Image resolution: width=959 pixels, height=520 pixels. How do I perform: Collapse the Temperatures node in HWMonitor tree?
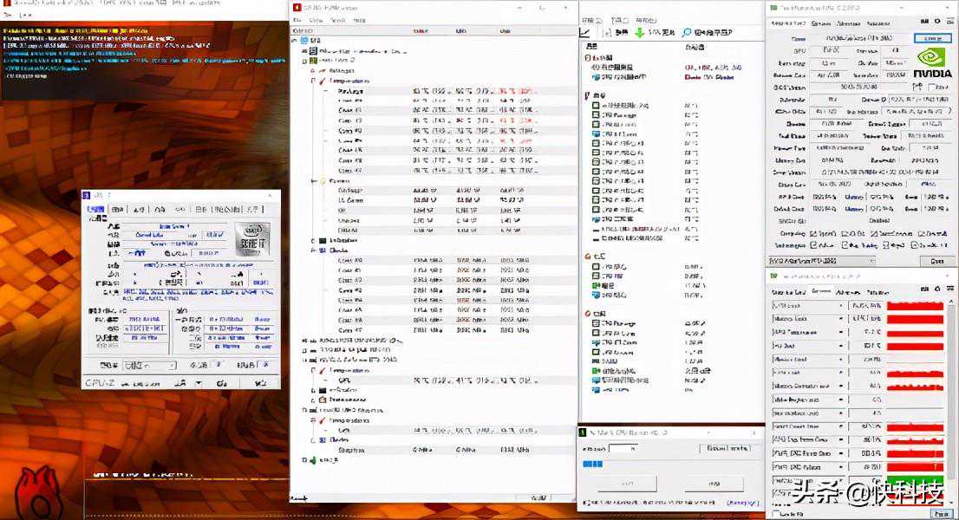(x=314, y=80)
